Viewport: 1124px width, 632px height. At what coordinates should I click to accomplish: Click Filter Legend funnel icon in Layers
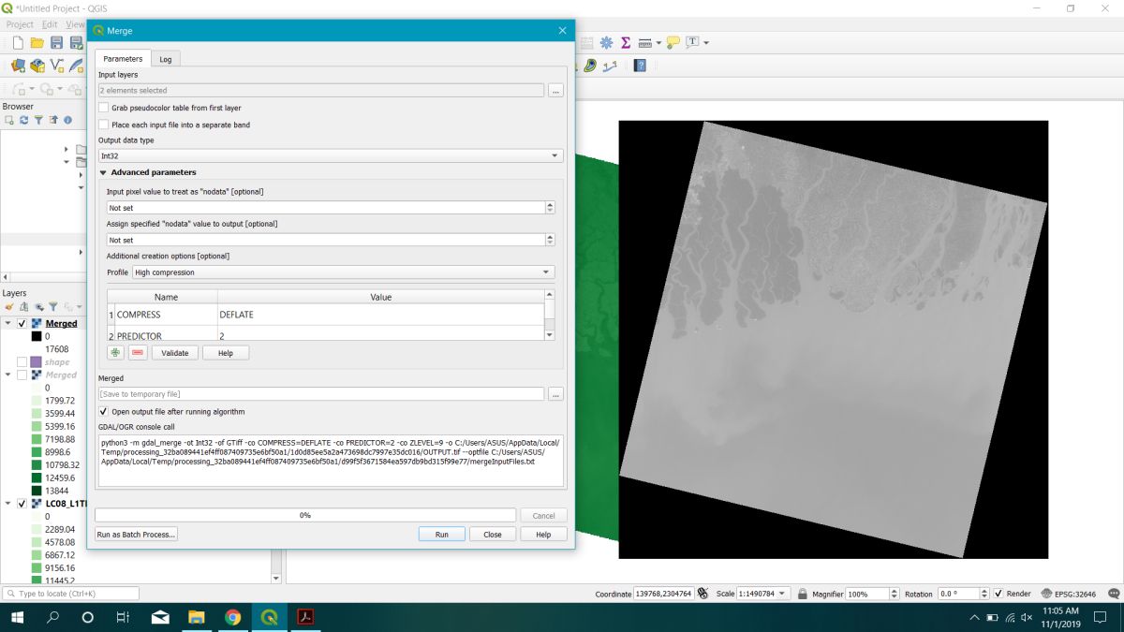click(53, 306)
